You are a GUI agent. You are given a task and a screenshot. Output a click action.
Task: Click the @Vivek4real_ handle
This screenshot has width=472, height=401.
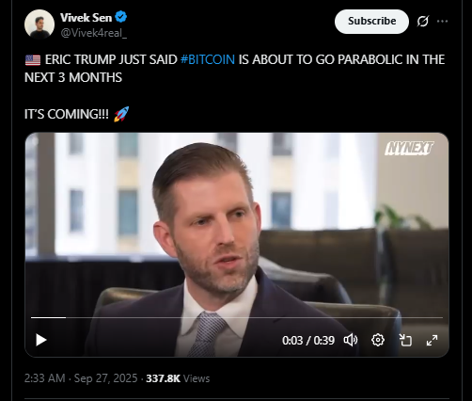[x=93, y=33]
